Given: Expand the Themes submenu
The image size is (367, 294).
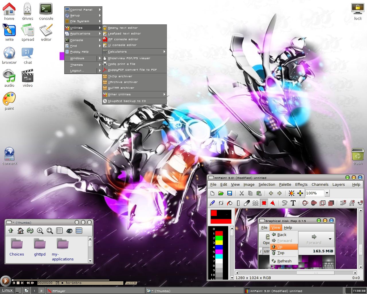Looking at the screenshot, I should click(x=83, y=65).
